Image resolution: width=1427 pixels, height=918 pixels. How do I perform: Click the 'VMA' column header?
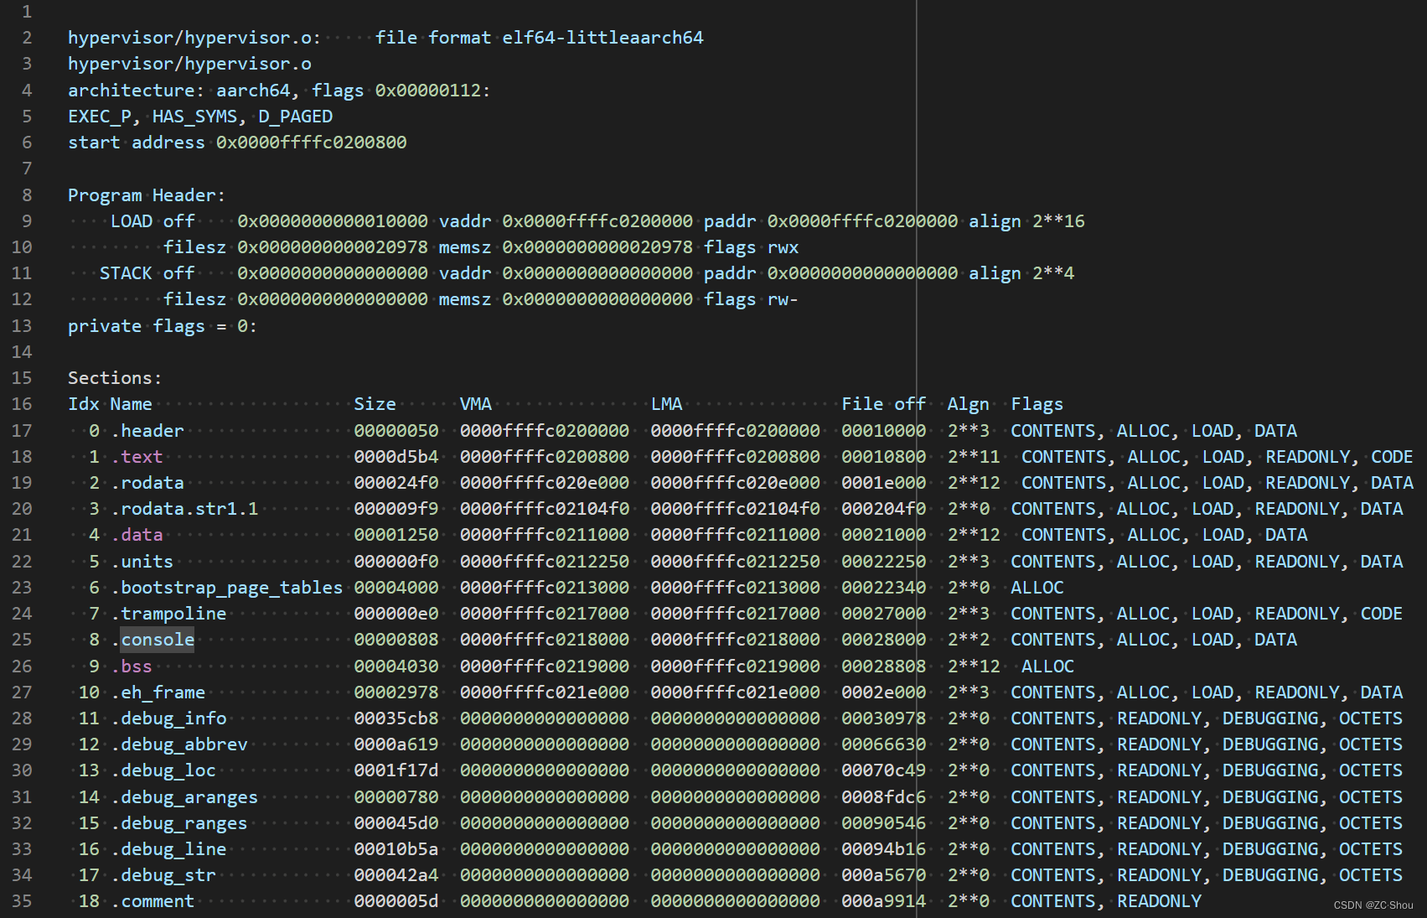point(475,403)
